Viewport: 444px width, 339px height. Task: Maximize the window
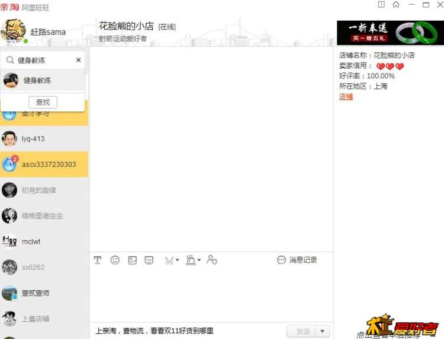(x=426, y=5)
